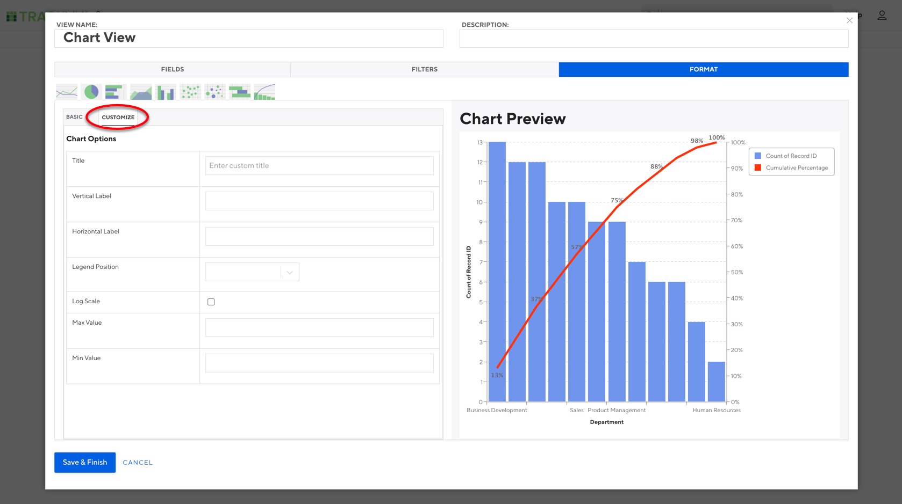Pick the scatter plot chart icon

coord(190,92)
